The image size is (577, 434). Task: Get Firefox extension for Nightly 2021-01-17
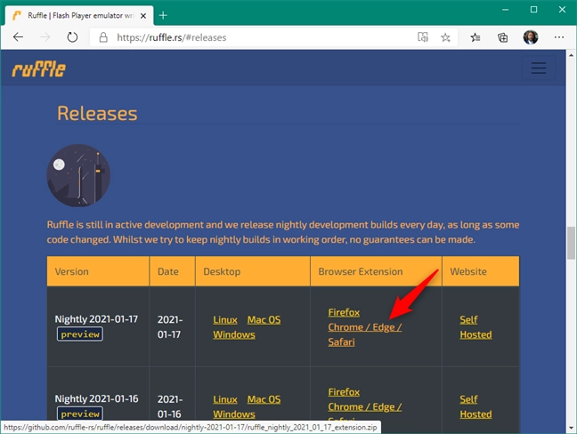(344, 312)
